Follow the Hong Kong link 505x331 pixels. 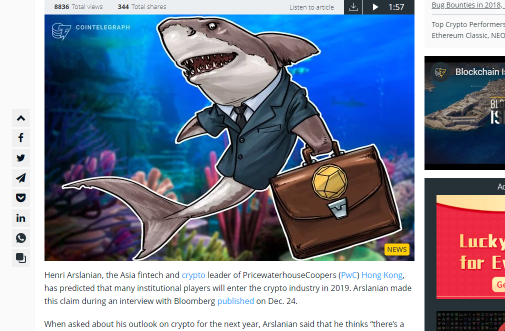pos(382,275)
